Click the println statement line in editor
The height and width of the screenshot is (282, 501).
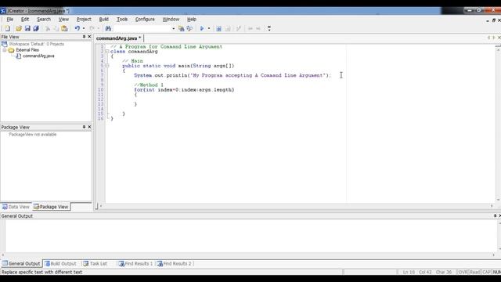pyautogui.click(x=232, y=75)
